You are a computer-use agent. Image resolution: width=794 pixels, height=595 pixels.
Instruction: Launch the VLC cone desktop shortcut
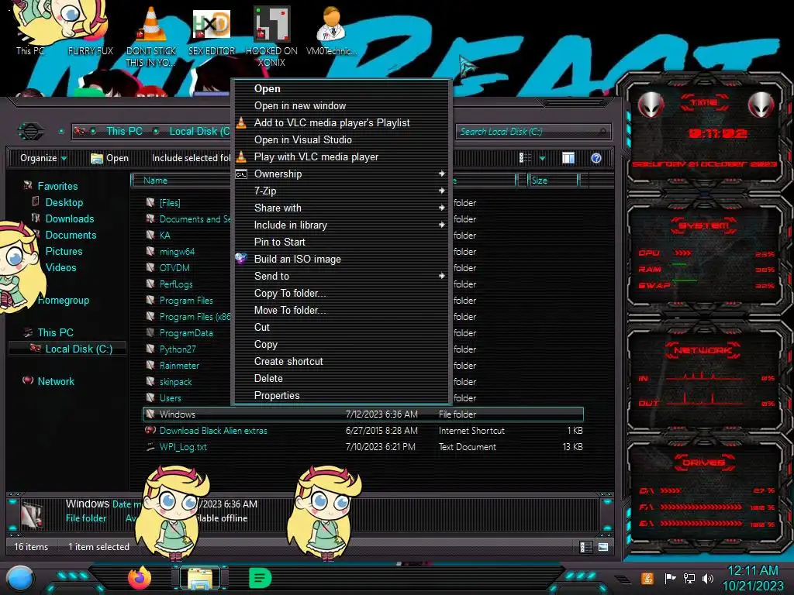tap(151, 36)
